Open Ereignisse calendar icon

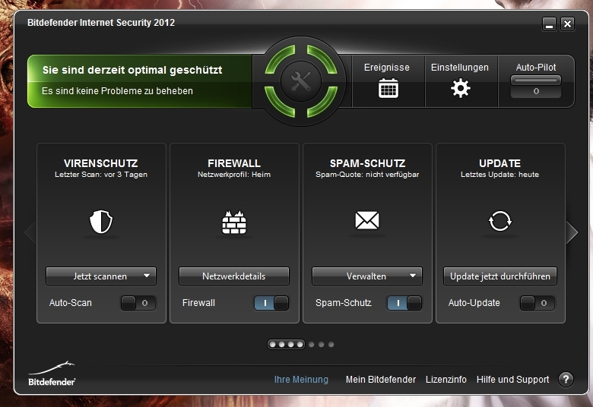[388, 88]
